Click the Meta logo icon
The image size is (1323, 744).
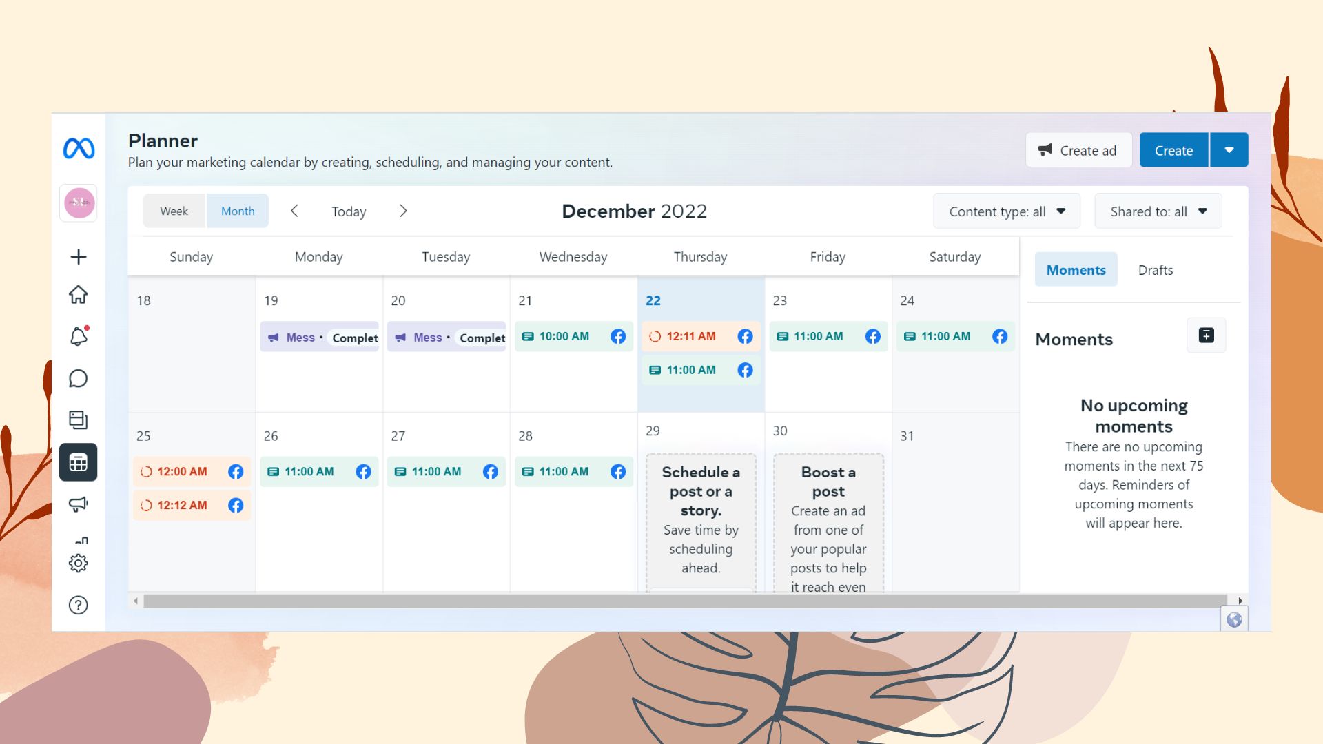pyautogui.click(x=79, y=149)
